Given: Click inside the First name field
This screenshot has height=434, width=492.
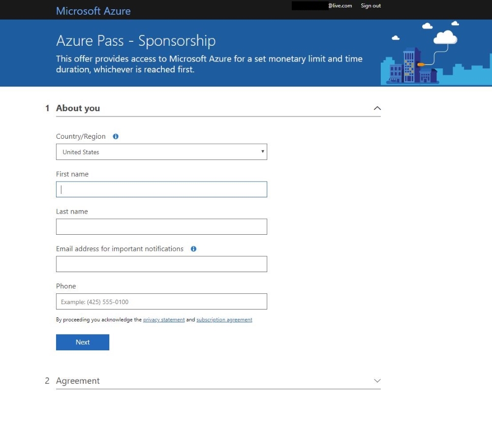Looking at the screenshot, I should pos(161,189).
